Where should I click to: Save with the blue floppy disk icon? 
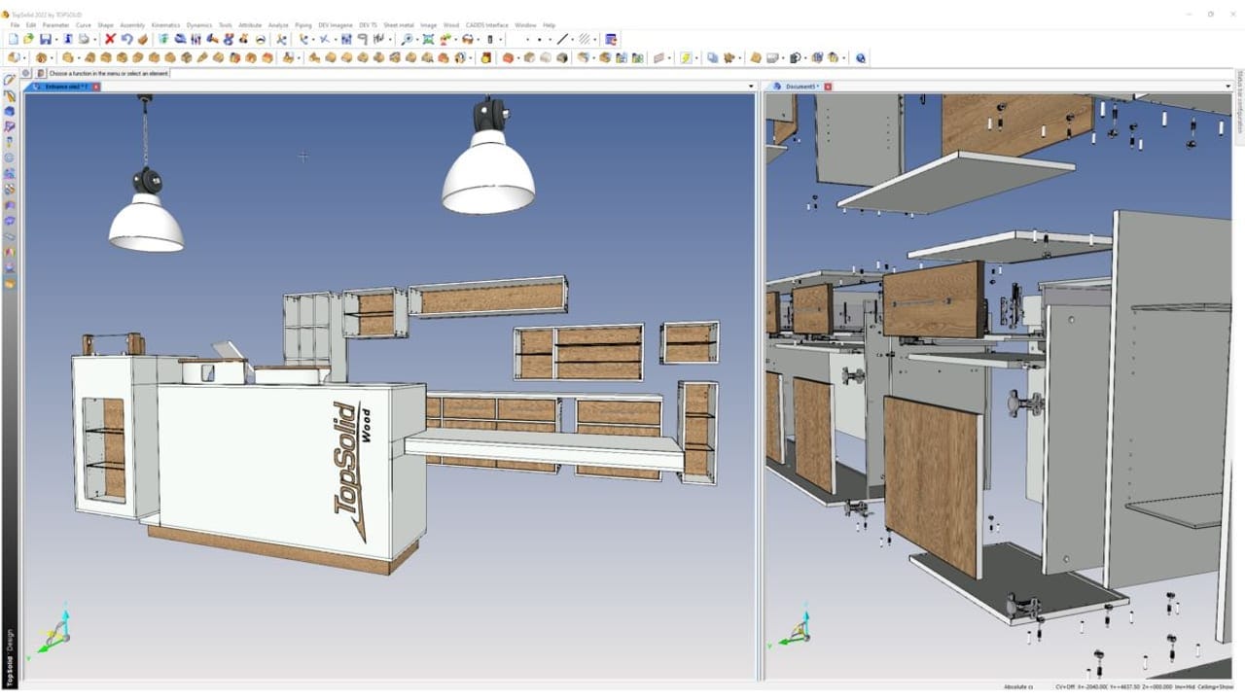tap(45, 39)
